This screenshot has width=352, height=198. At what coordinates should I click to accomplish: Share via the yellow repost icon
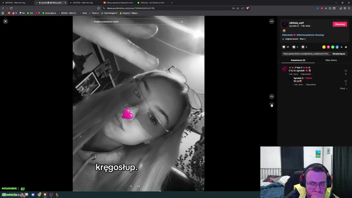pos(324,47)
